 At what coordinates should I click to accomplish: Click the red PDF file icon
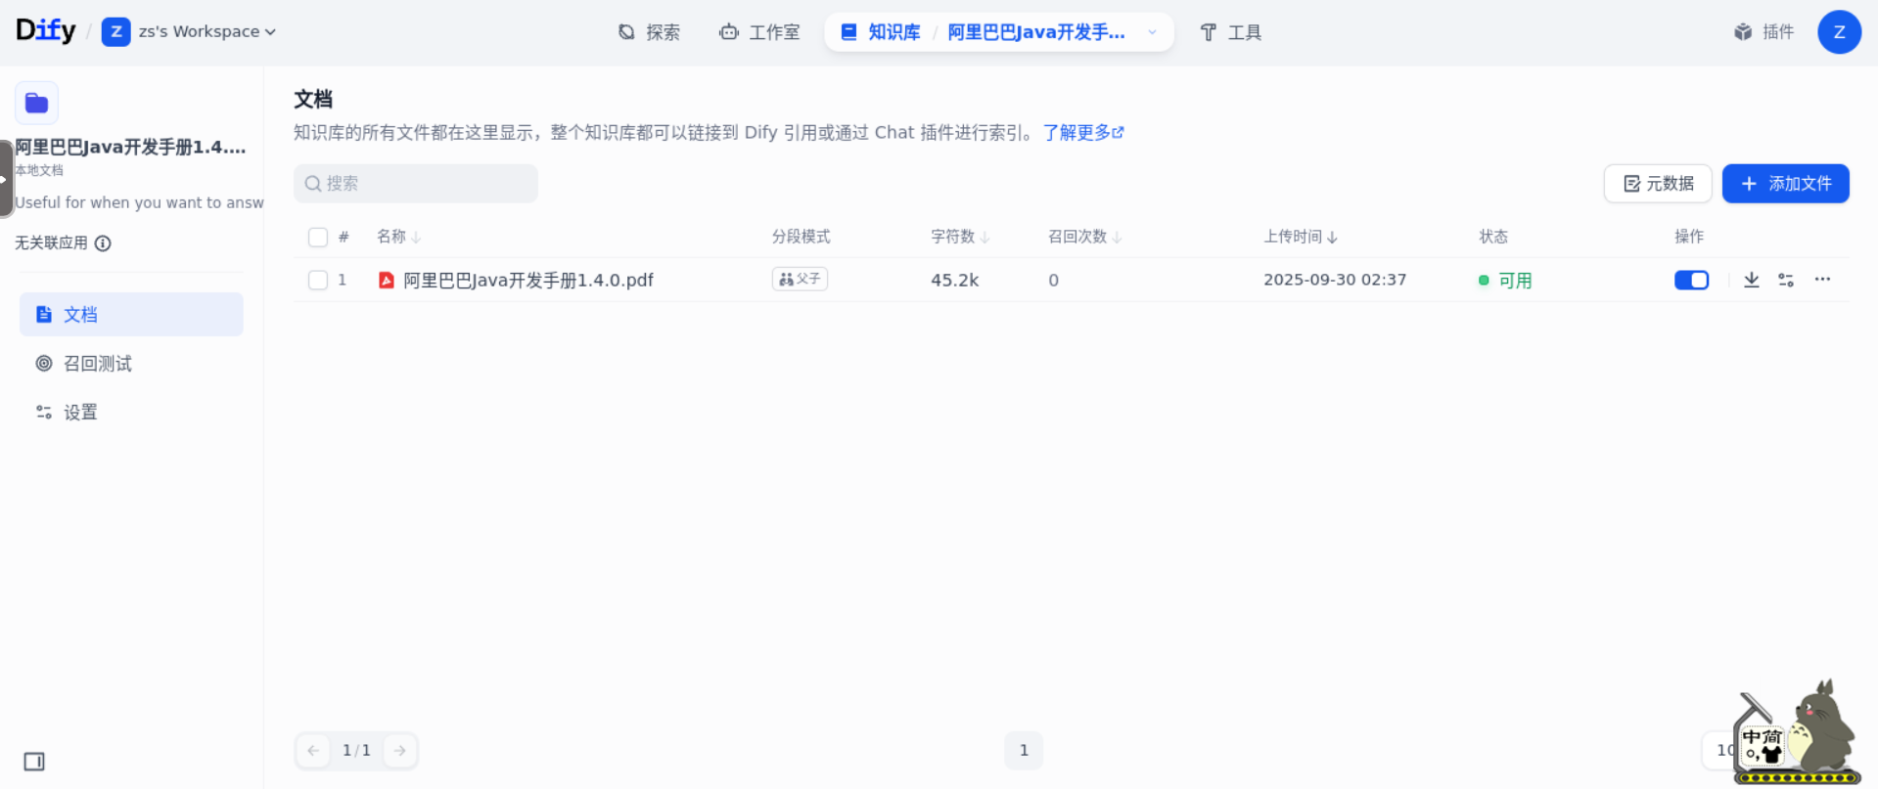tap(387, 281)
